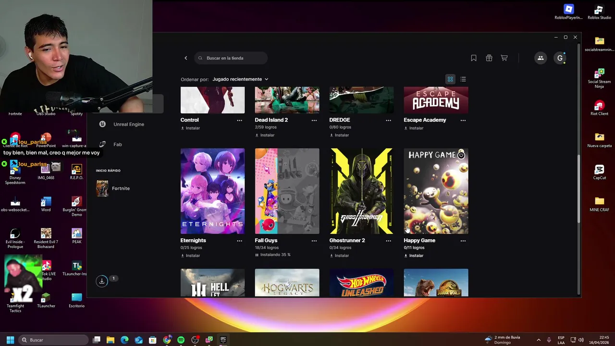This screenshot has width=615, height=346.
Task: Install Dead Island 2
Action: [265, 135]
